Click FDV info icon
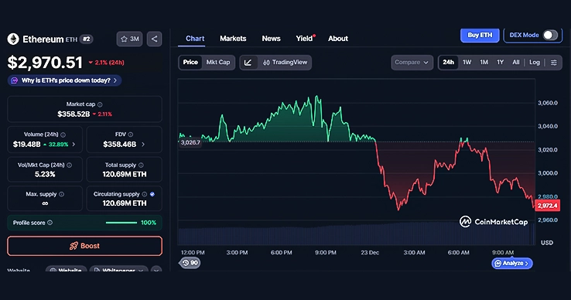Image resolution: width=571 pixels, height=300 pixels. click(131, 135)
